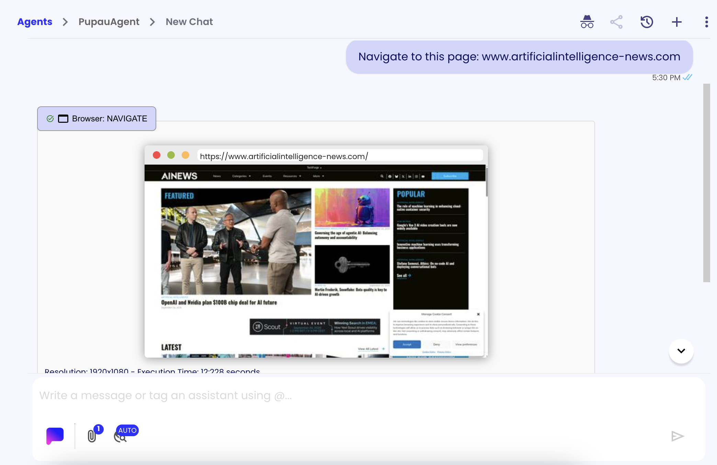Open the three-dot more options menu

[706, 22]
